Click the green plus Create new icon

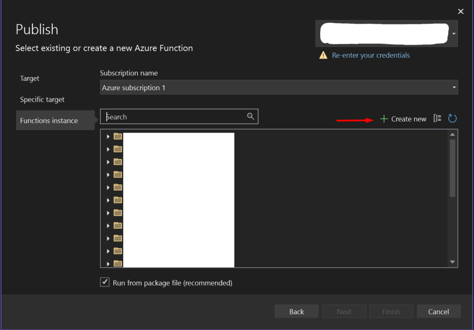pyautogui.click(x=384, y=118)
